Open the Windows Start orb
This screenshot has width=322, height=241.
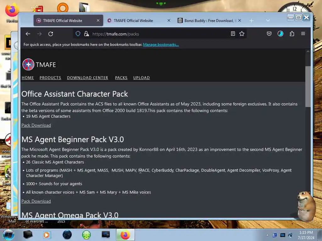click(8, 235)
